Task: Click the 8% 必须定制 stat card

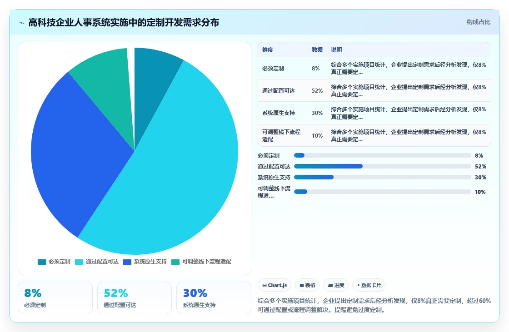Action: [x=55, y=297]
